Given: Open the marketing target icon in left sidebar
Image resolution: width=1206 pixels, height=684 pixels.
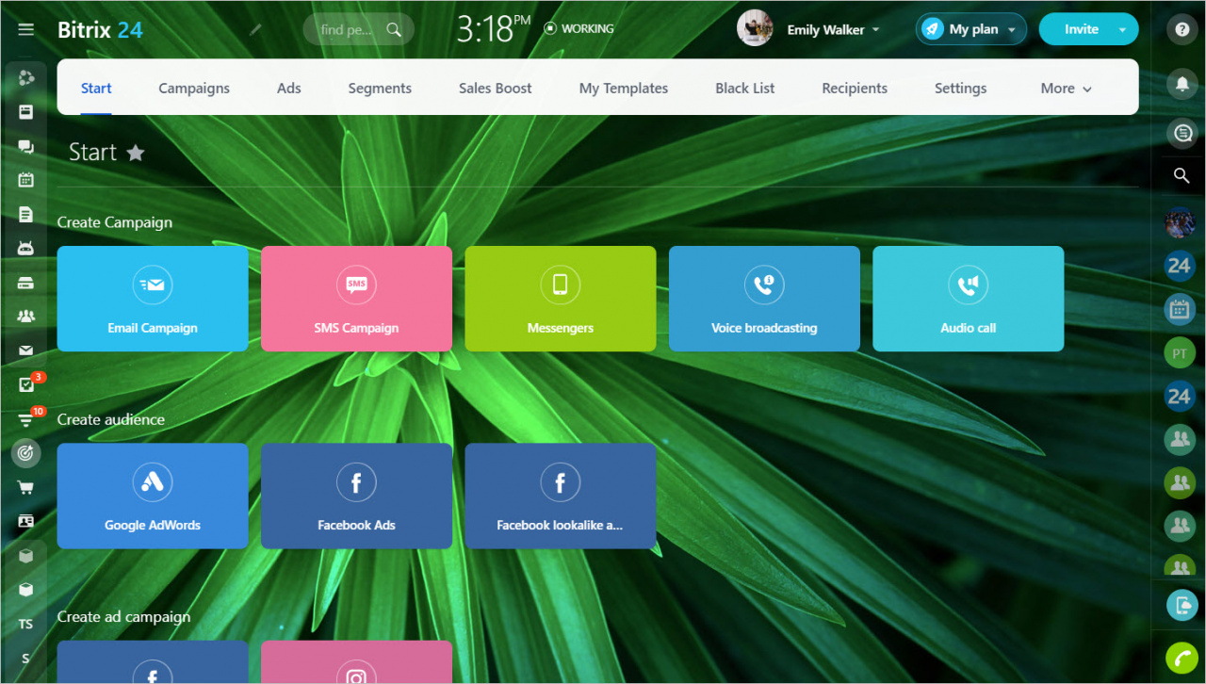Looking at the screenshot, I should (26, 453).
